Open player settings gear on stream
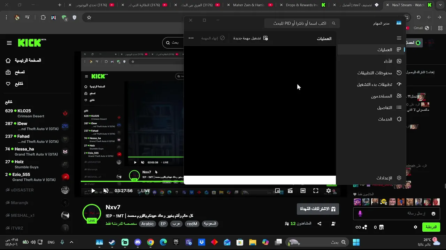Screen dimensions: 446x250 [329, 191]
